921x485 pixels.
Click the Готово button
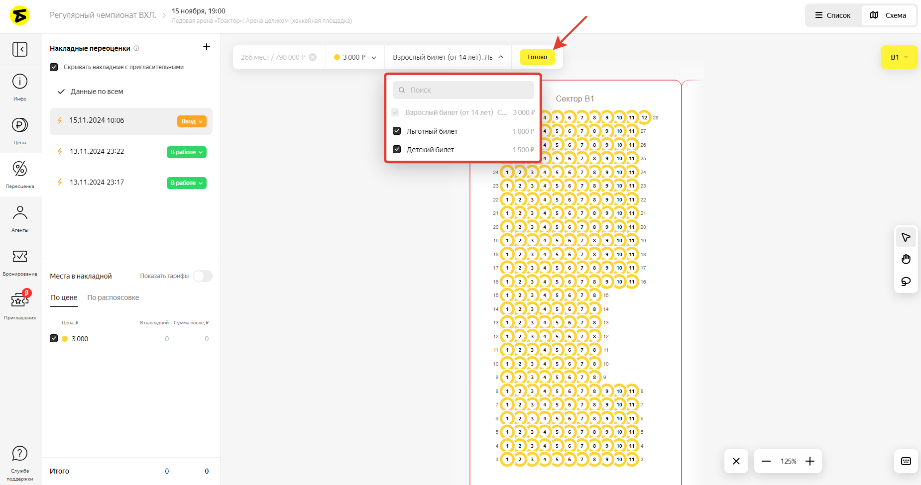tap(537, 57)
